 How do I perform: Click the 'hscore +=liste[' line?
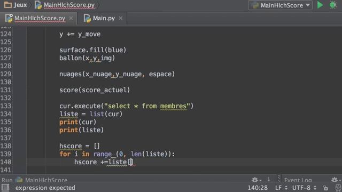point(104,162)
